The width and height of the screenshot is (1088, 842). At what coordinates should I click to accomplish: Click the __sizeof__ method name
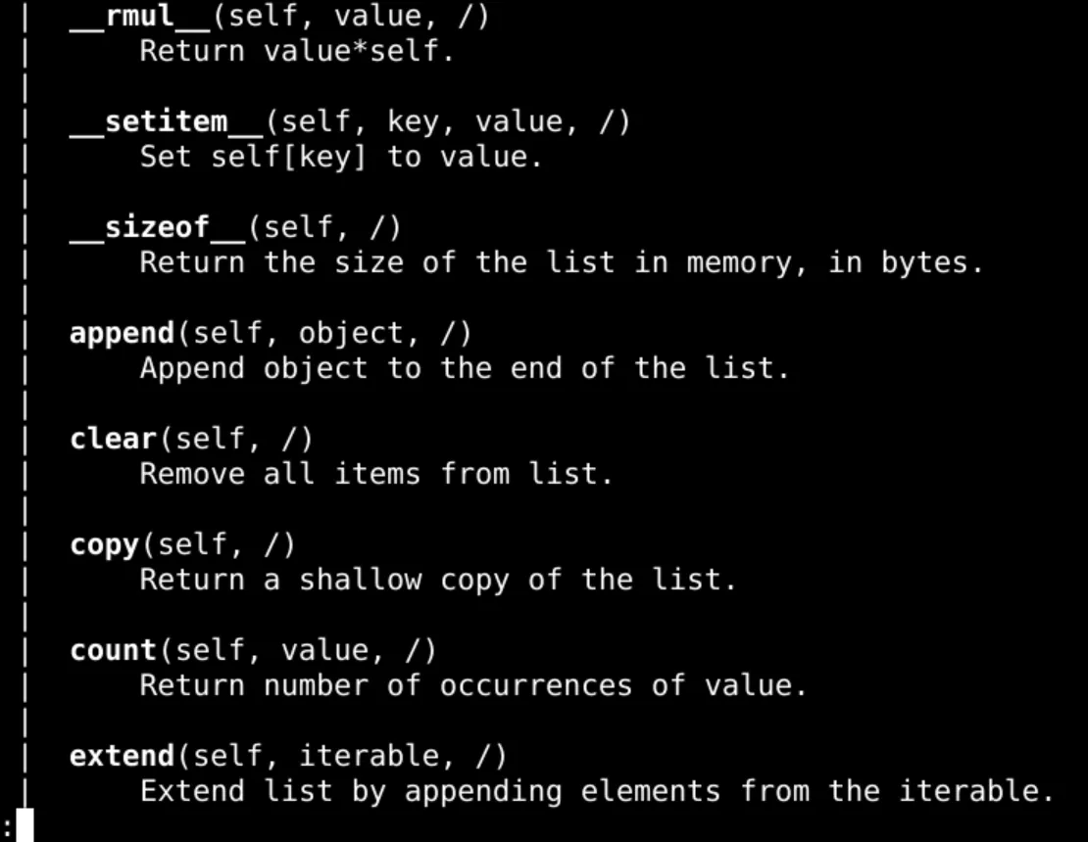coord(157,227)
